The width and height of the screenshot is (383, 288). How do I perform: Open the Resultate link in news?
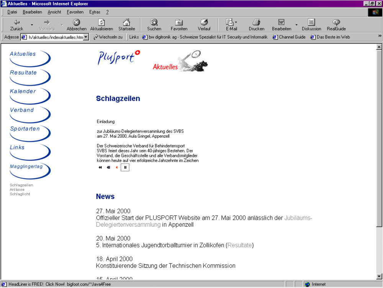(x=240, y=245)
